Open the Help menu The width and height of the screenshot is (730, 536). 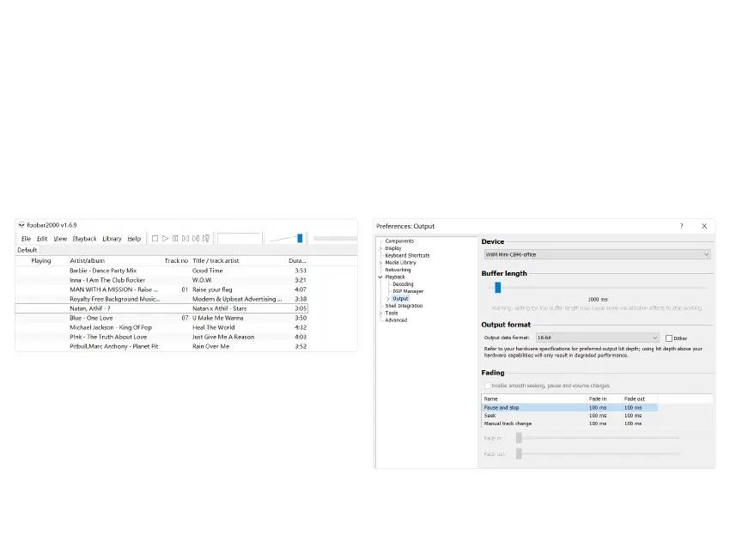point(134,239)
